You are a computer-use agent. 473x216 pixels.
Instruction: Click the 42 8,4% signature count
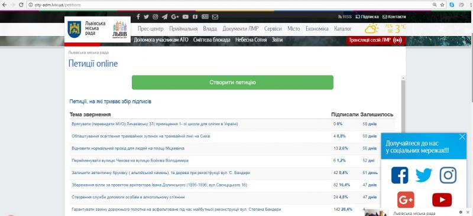coord(341,172)
